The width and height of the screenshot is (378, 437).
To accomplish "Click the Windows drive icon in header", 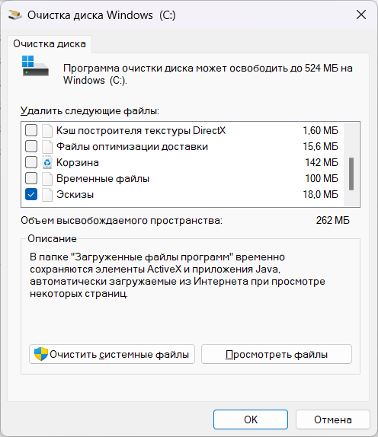I will coord(35,65).
